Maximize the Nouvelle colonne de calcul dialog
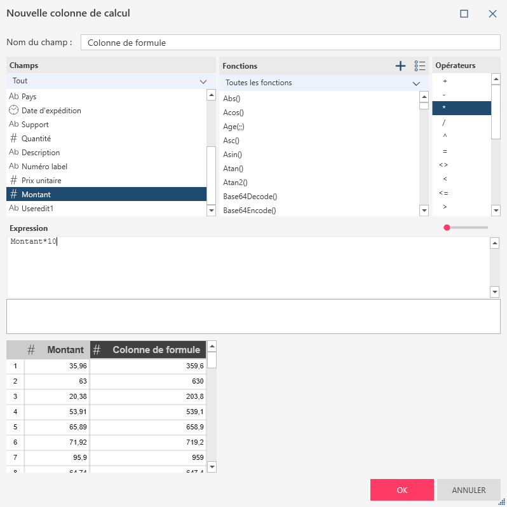Viewport: 507px width, 507px height. (x=464, y=13)
